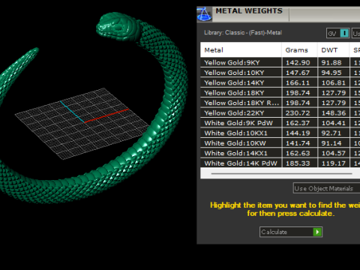This screenshot has height=270, width=360.
Task: Select the Yellow Gold:18KY row
Action: click(280, 93)
